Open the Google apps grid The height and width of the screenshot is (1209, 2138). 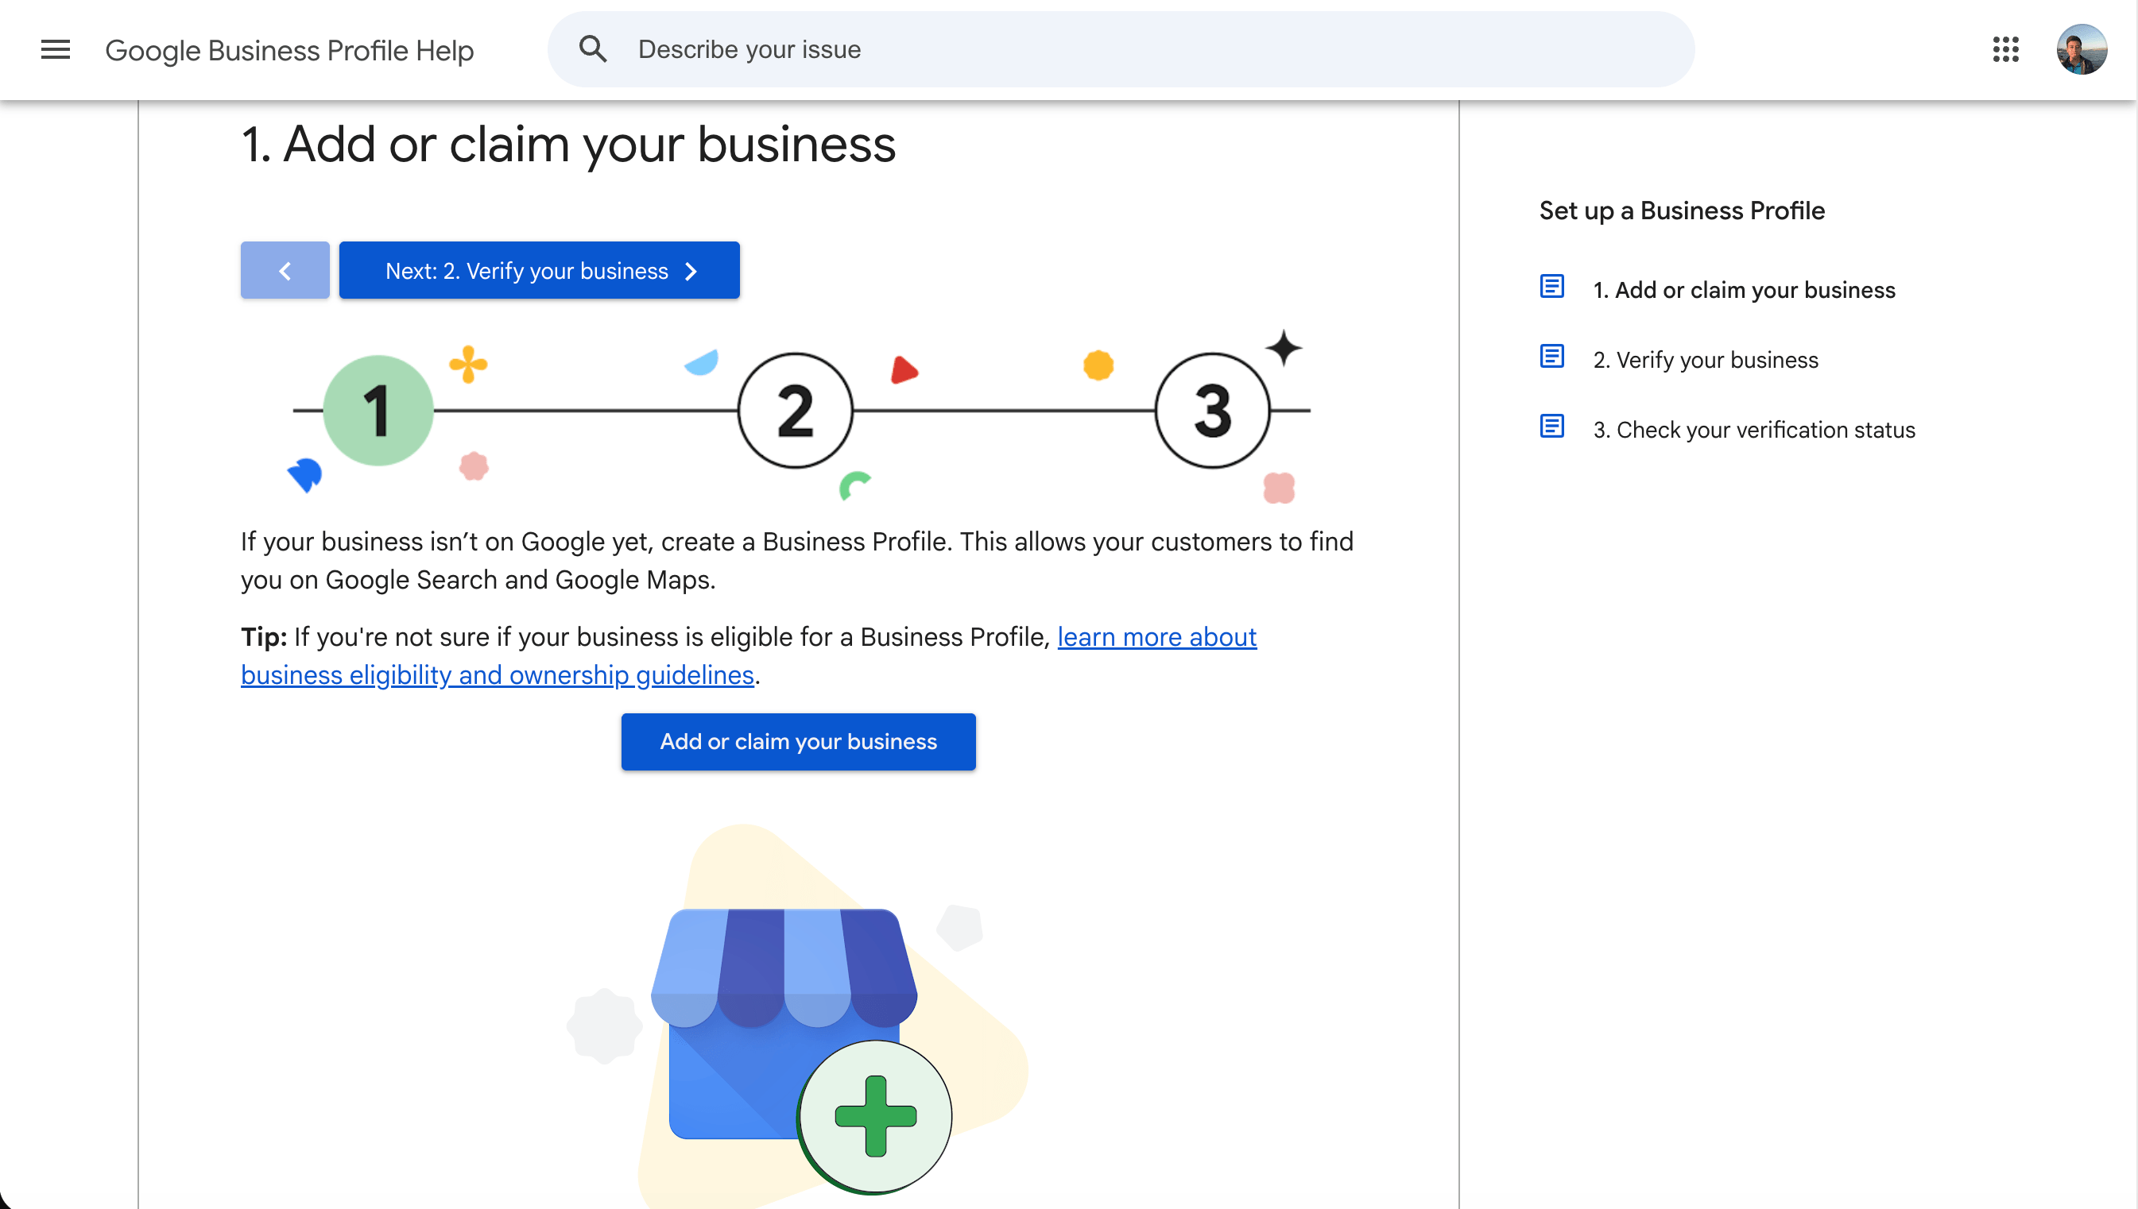click(x=2005, y=50)
